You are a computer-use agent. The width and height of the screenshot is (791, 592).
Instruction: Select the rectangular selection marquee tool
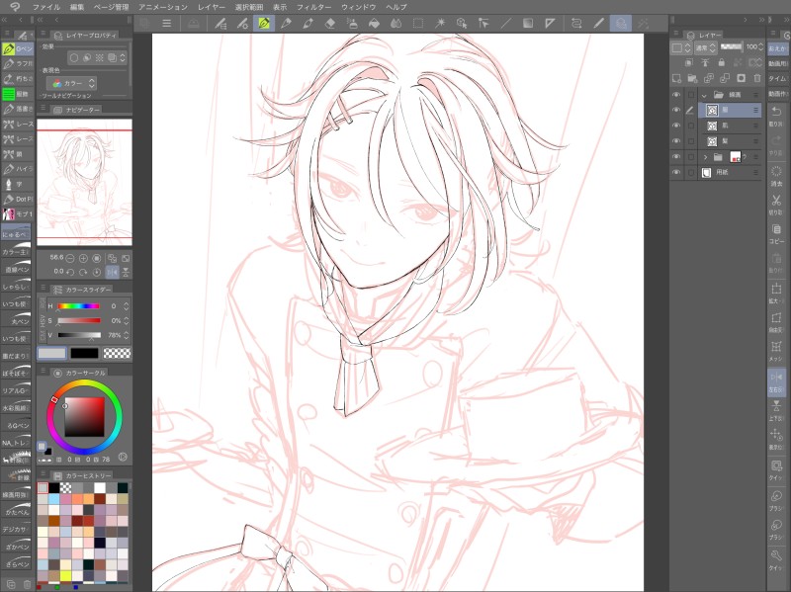pos(417,23)
